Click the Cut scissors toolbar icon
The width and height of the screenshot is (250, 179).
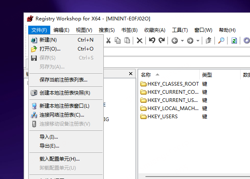pos(109,40)
